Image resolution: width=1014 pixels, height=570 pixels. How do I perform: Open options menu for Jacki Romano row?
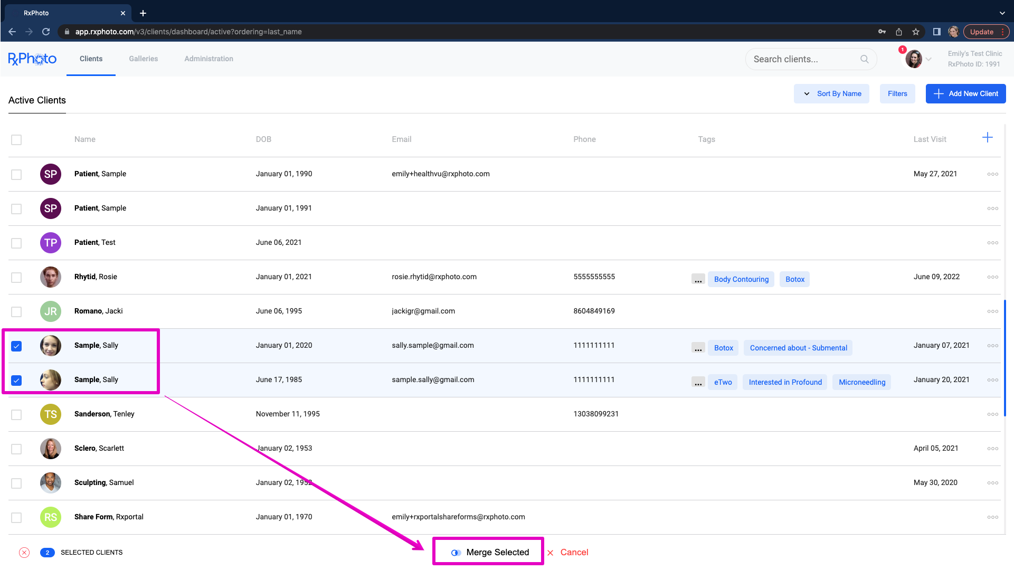[992, 311]
